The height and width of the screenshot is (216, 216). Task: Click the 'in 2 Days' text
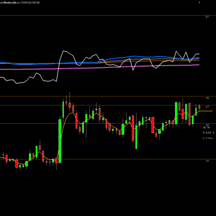(x=208, y=138)
